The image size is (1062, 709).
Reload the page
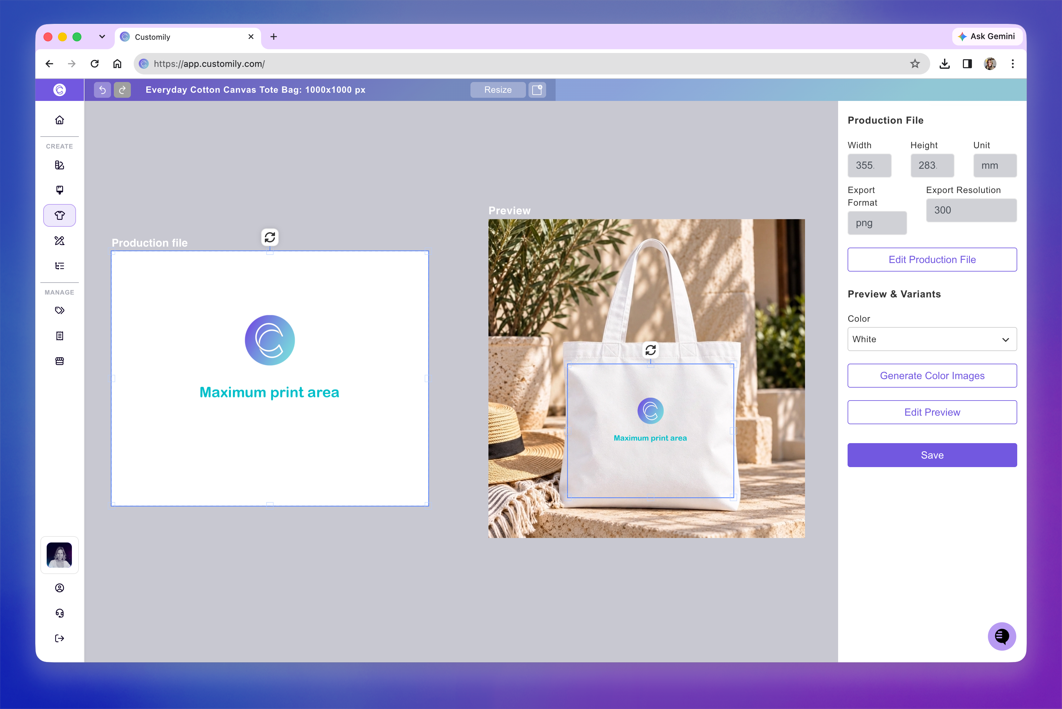pos(95,64)
